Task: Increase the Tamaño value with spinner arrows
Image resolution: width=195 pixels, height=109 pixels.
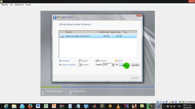Action: pos(113,64)
